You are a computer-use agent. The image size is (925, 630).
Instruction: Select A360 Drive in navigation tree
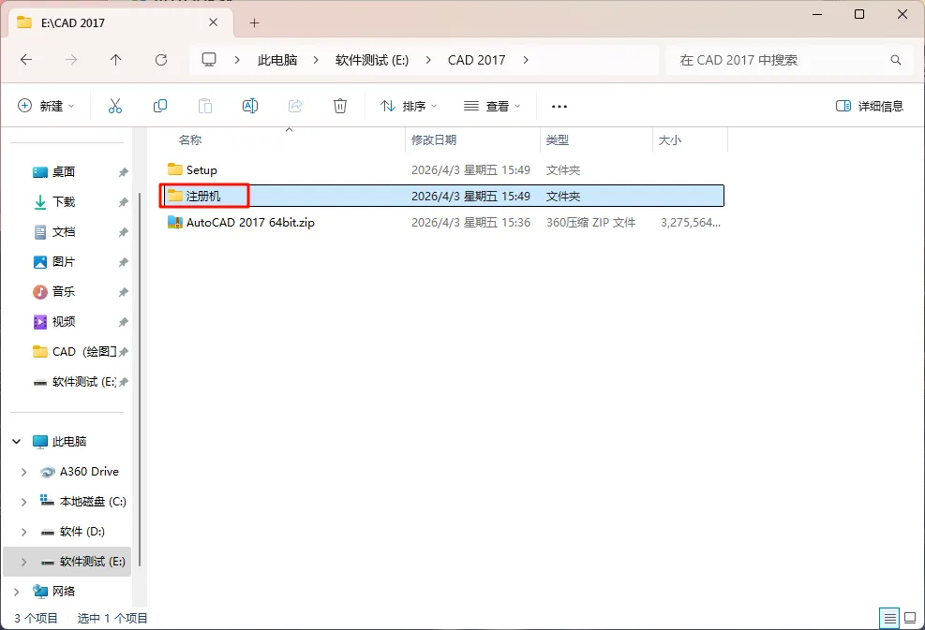(x=89, y=472)
